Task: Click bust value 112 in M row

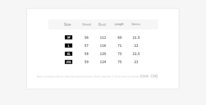Action: click(103, 37)
